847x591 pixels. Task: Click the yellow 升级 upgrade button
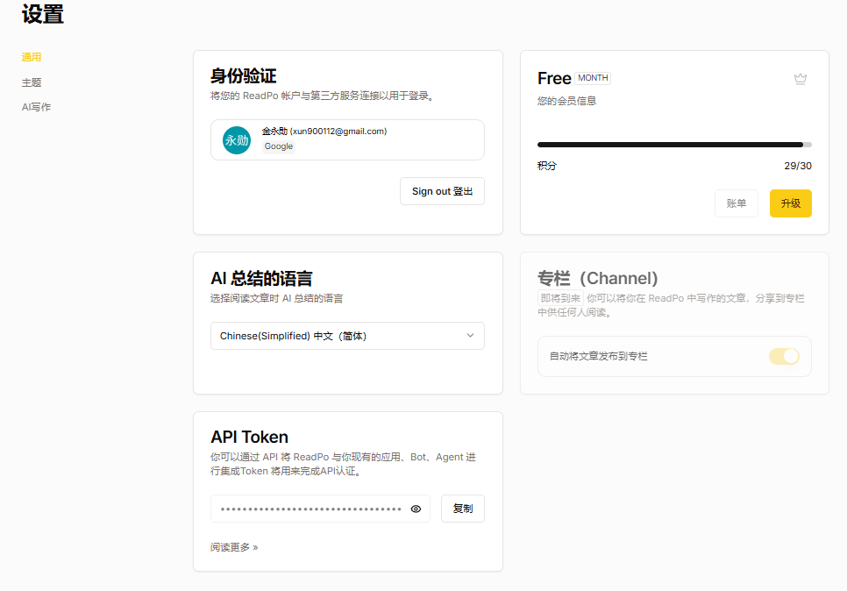[790, 203]
